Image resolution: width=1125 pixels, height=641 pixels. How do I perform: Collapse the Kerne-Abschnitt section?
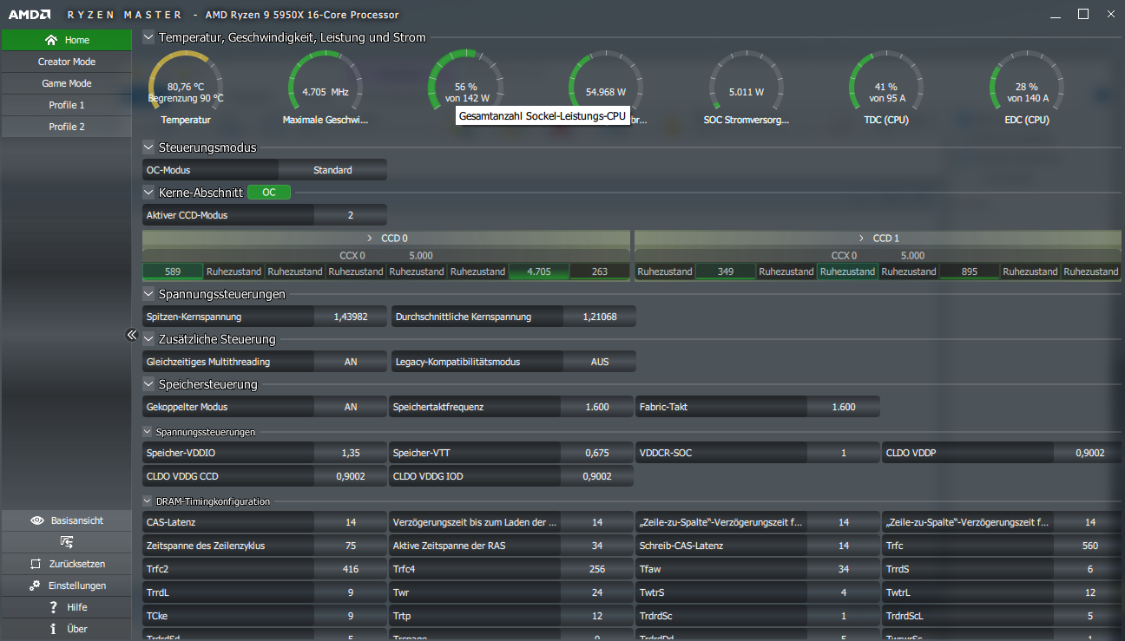pos(148,193)
